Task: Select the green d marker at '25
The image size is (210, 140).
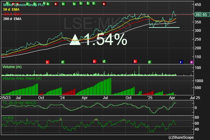Action: (150, 62)
